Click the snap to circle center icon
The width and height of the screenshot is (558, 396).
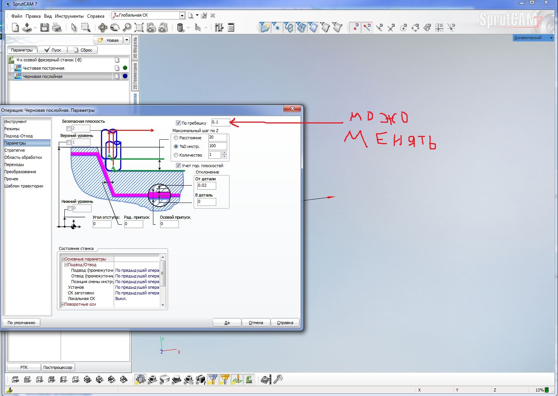pos(403,27)
